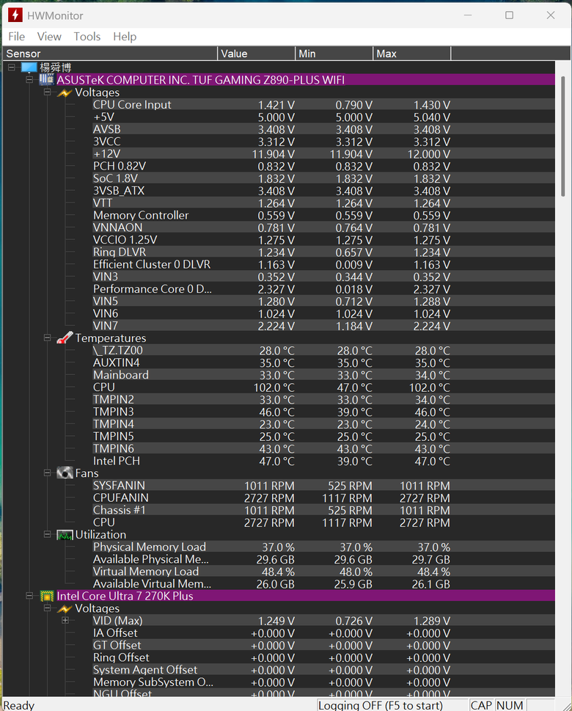The width and height of the screenshot is (572, 711).
Task: Click the CAP indicator in status bar
Action: click(481, 705)
